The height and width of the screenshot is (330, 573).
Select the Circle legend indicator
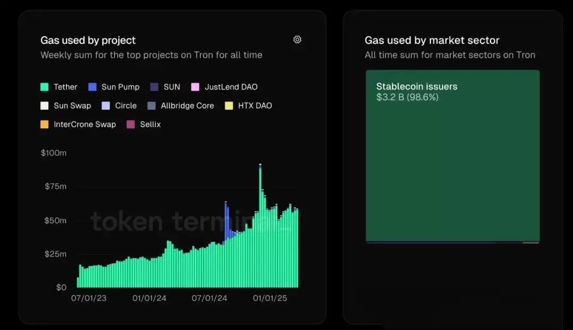tap(105, 105)
